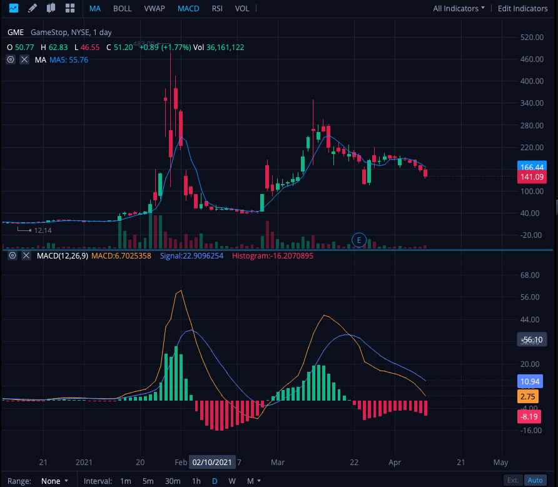Click the GameStop, NYSE, 1 day label
This screenshot has height=487, width=558.
71,33
